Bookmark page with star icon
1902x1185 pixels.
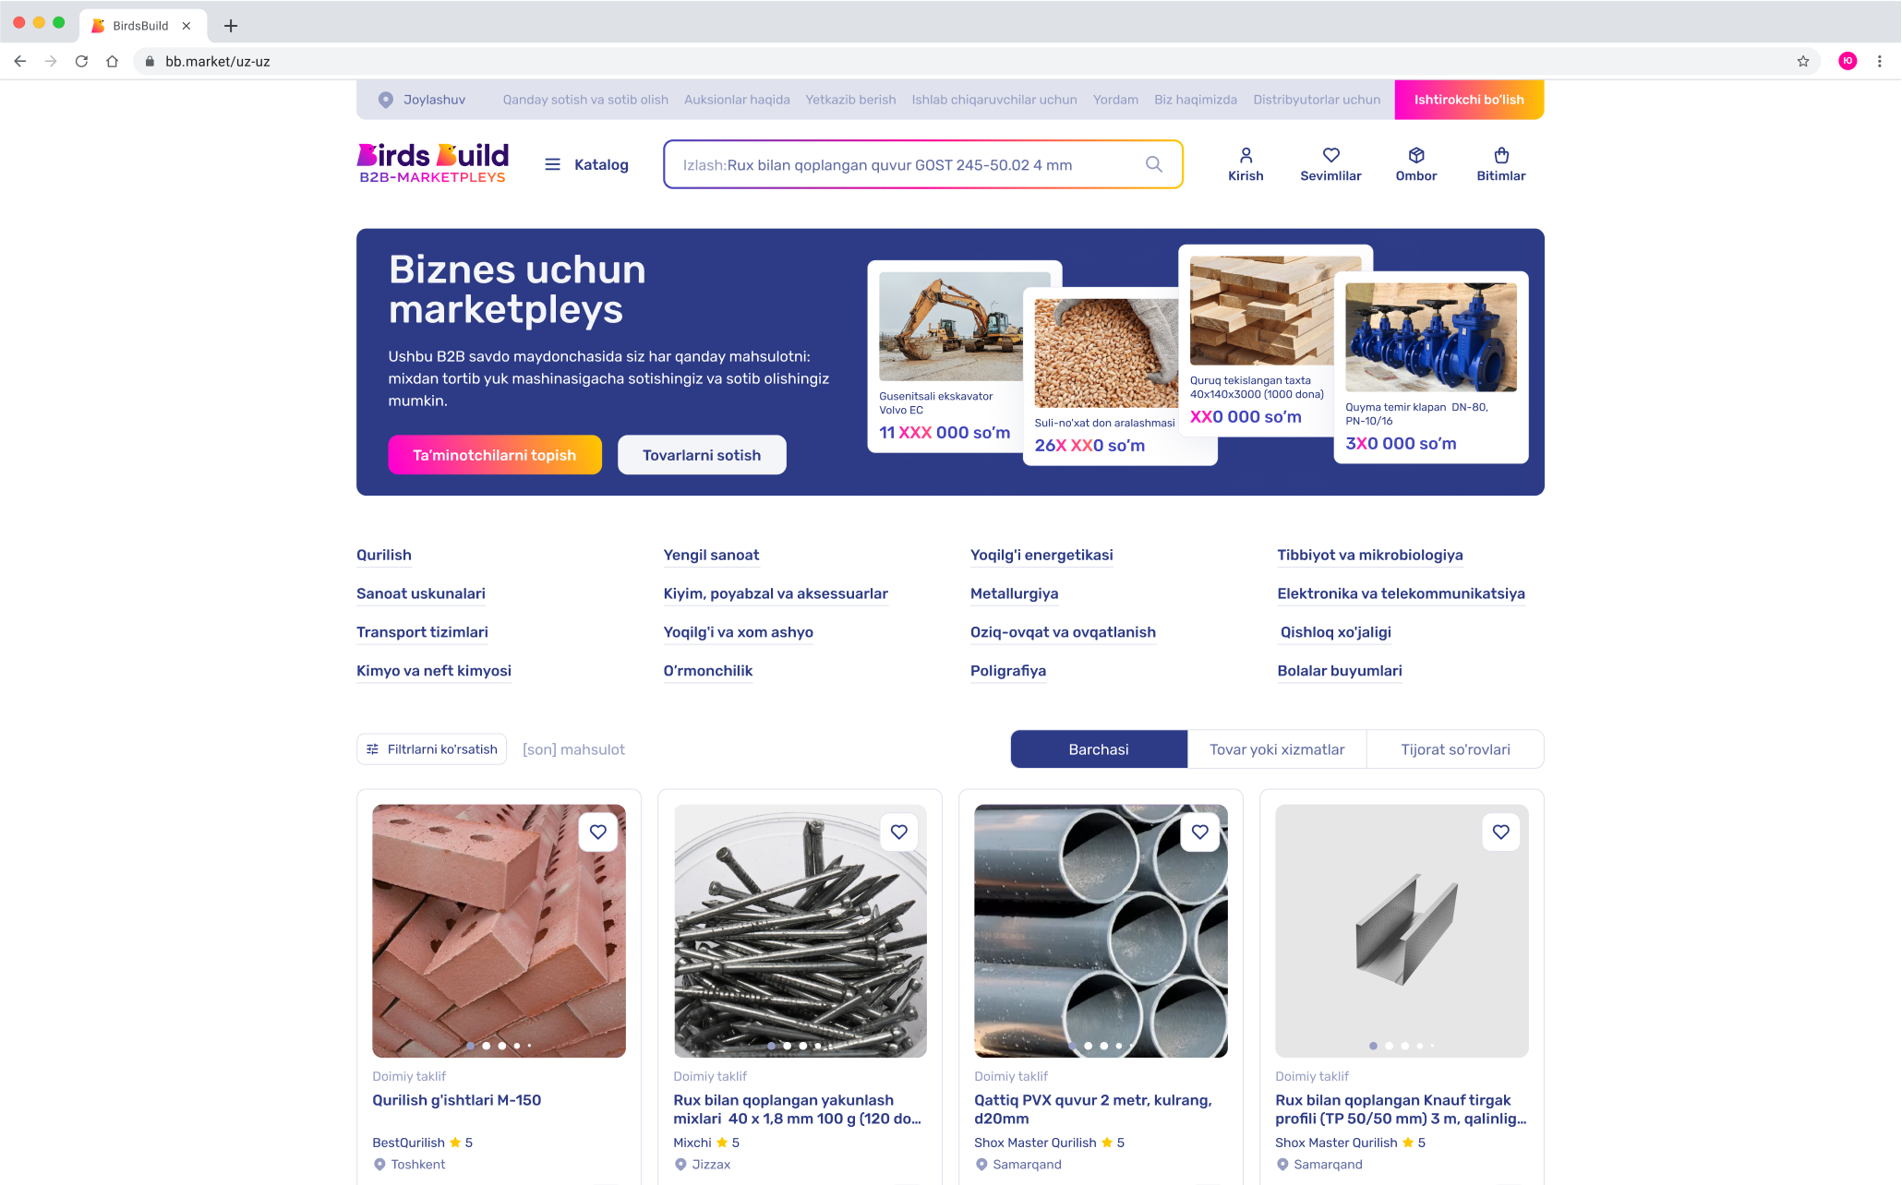(x=1802, y=62)
